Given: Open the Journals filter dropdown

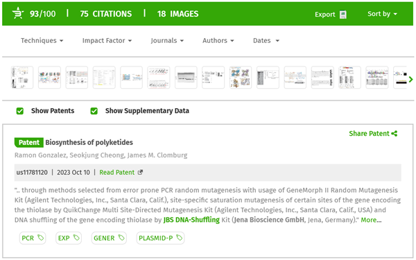Looking at the screenshot, I should pyautogui.click(x=167, y=41).
